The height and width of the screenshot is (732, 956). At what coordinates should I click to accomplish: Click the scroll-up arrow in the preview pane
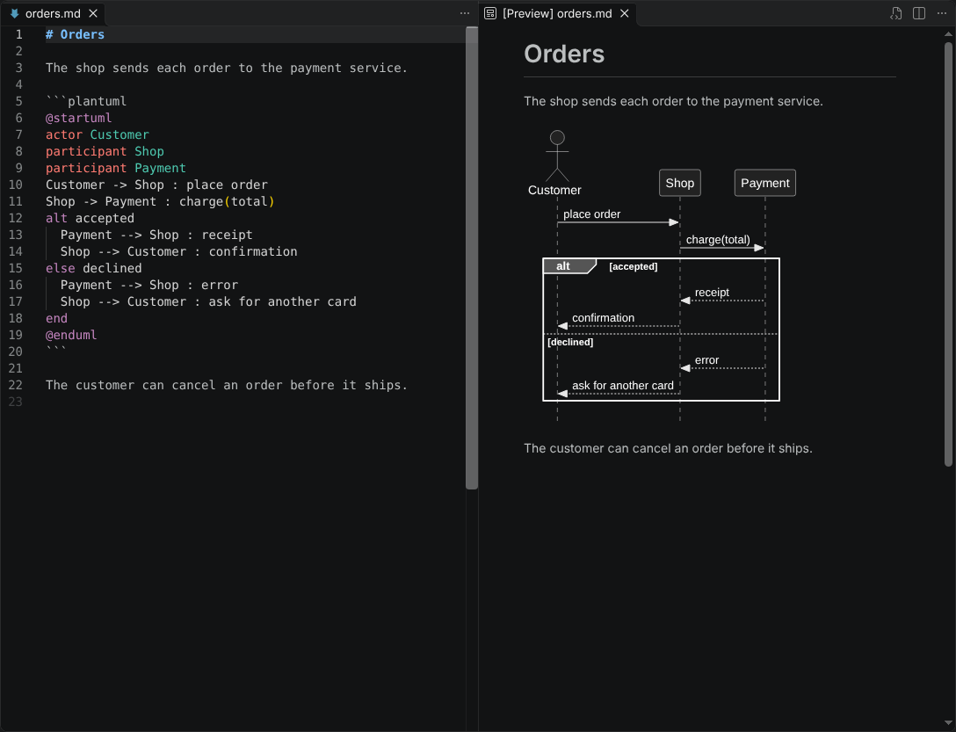tap(948, 34)
